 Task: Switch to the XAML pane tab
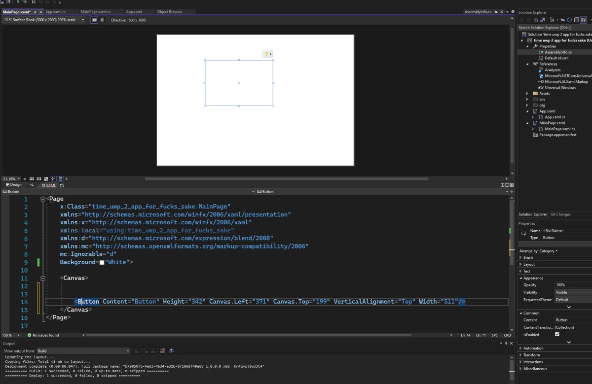pyautogui.click(x=49, y=185)
